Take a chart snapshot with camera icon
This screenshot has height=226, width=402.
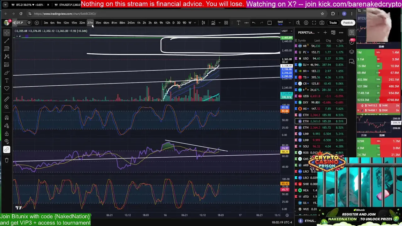pyautogui.click(x=322, y=23)
